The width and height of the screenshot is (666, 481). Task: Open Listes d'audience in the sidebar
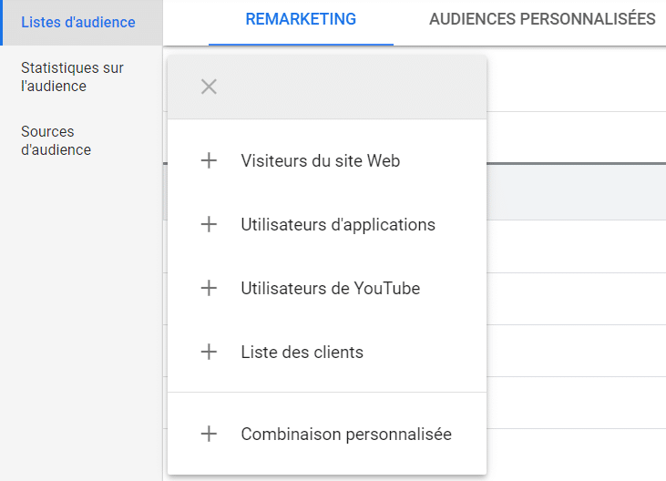tap(78, 22)
